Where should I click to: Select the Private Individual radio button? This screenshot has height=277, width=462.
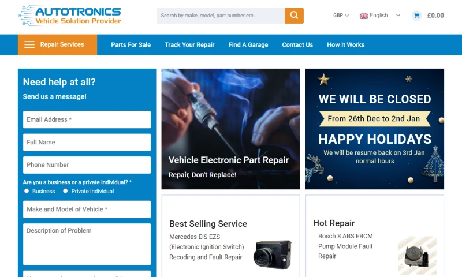(x=65, y=191)
